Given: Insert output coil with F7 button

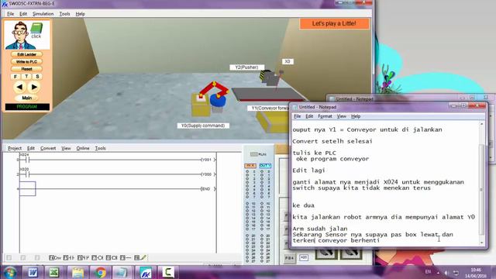Looking at the screenshot, I should coord(97,258).
